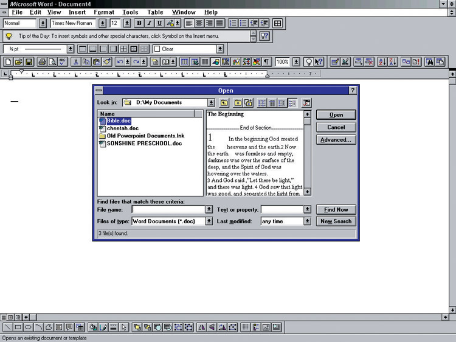Click the New document icon
Image resolution: width=456 pixels, height=342 pixels.
(8, 61)
